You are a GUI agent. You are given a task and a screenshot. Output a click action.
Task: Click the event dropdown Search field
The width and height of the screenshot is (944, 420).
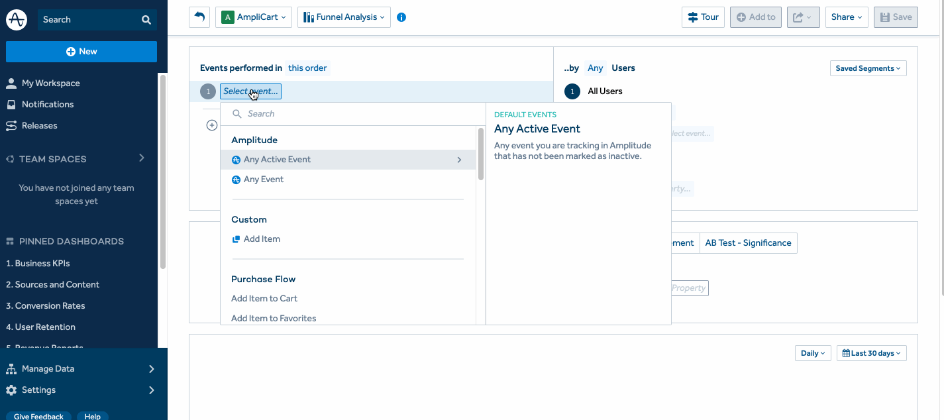pos(353,114)
